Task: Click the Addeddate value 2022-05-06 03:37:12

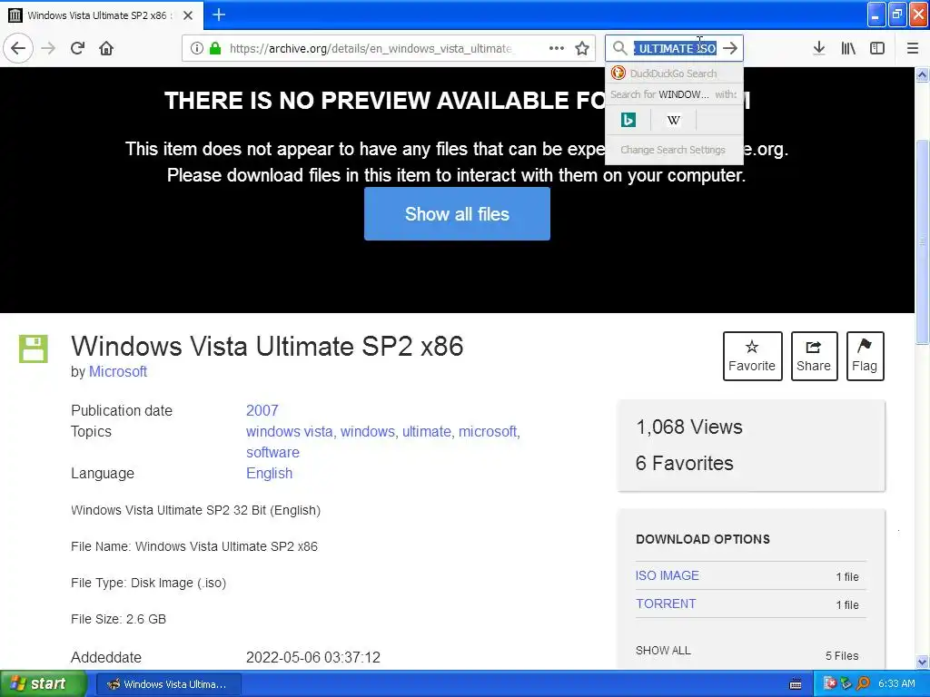Action: point(313,657)
